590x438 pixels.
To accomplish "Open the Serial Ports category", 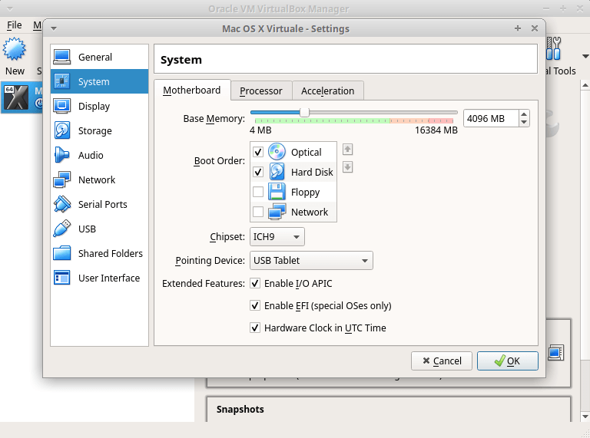I will tap(99, 204).
